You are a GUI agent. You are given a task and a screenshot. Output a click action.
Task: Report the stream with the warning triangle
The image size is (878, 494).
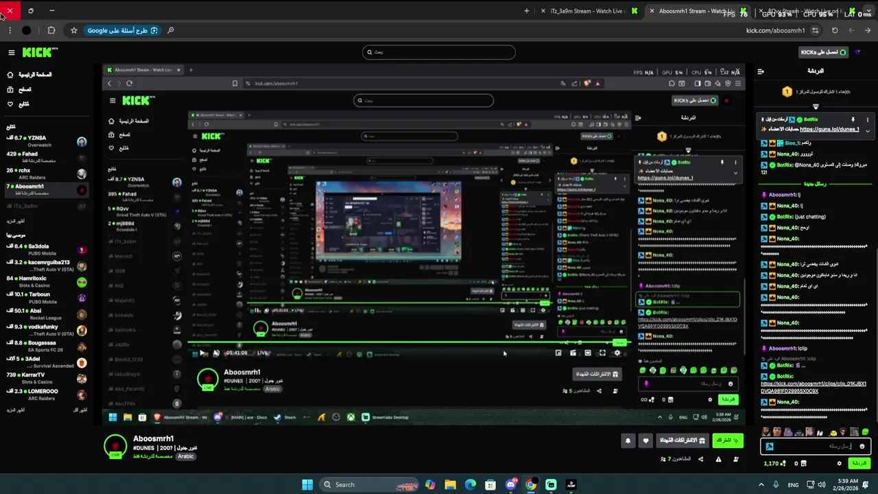point(718,459)
